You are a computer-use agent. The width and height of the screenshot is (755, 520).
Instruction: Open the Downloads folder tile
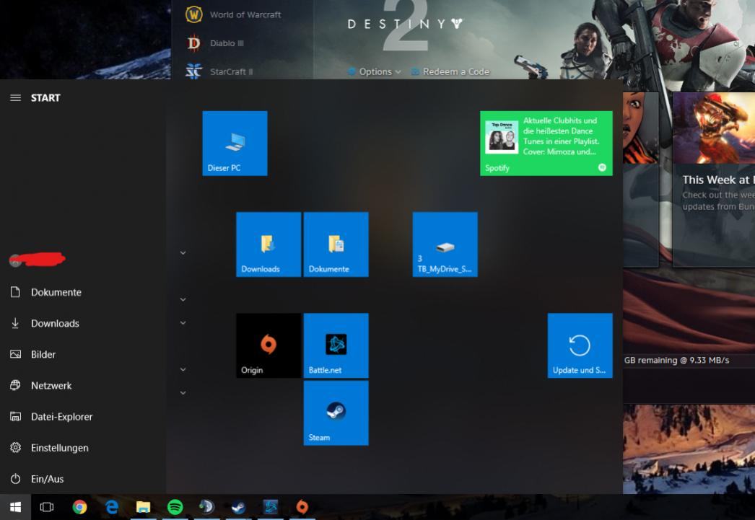click(268, 244)
